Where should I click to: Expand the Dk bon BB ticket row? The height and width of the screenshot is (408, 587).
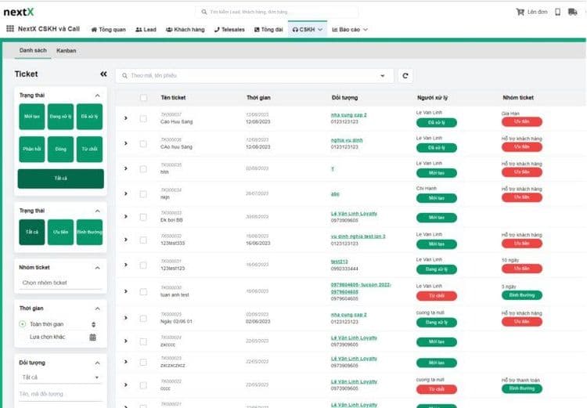tap(125, 216)
